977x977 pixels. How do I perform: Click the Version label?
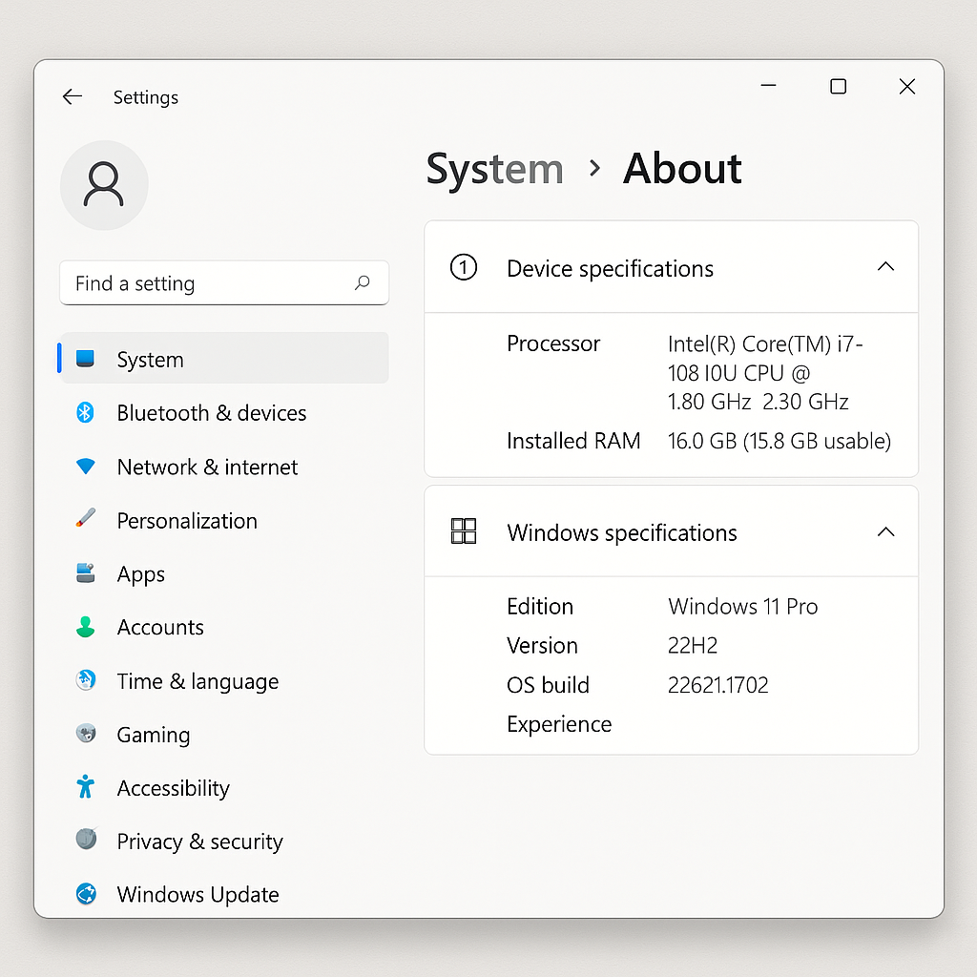point(542,646)
